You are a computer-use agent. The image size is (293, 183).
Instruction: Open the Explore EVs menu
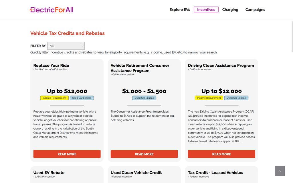click(x=180, y=10)
